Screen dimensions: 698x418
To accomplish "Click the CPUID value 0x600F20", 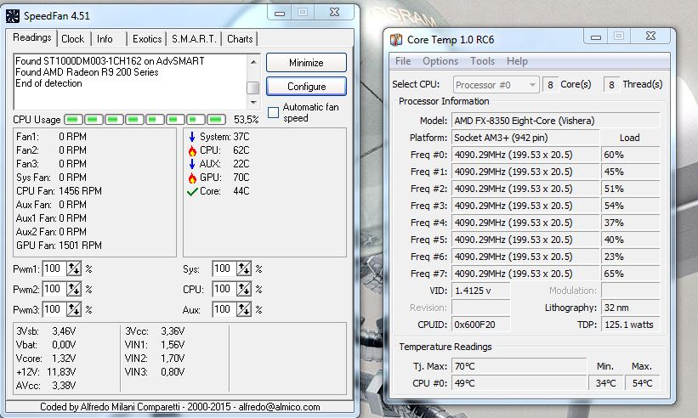I will pos(480,325).
